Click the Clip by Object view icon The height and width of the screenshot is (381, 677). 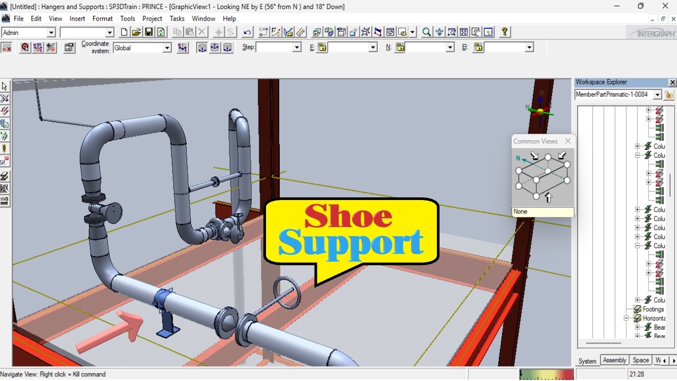(x=365, y=32)
